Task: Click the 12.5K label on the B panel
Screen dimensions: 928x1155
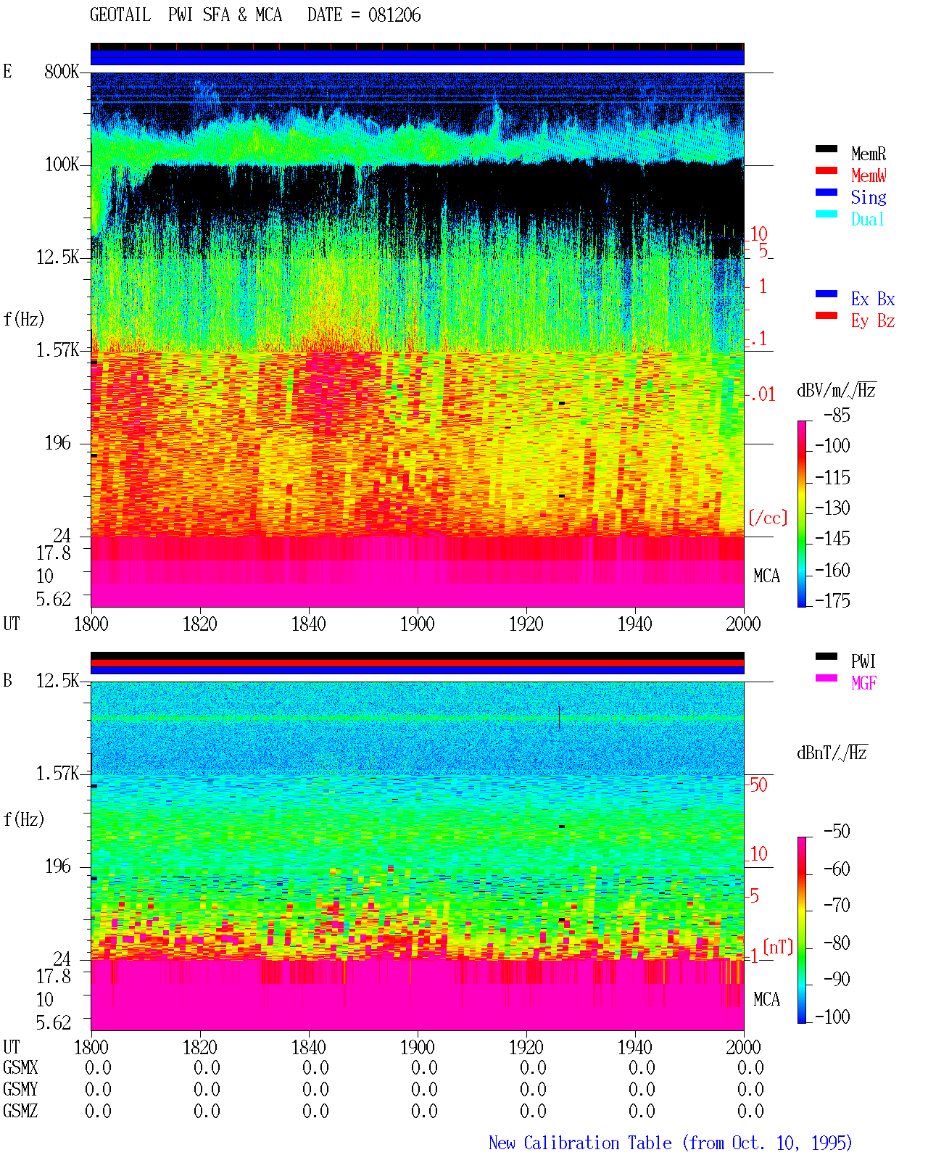Action: (x=58, y=681)
